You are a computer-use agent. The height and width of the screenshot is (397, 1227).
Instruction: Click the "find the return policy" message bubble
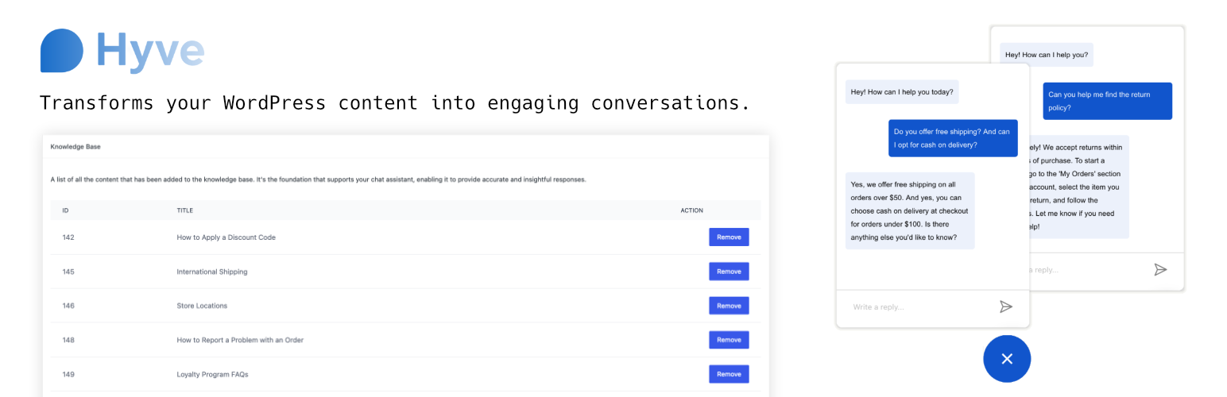coord(1106,101)
